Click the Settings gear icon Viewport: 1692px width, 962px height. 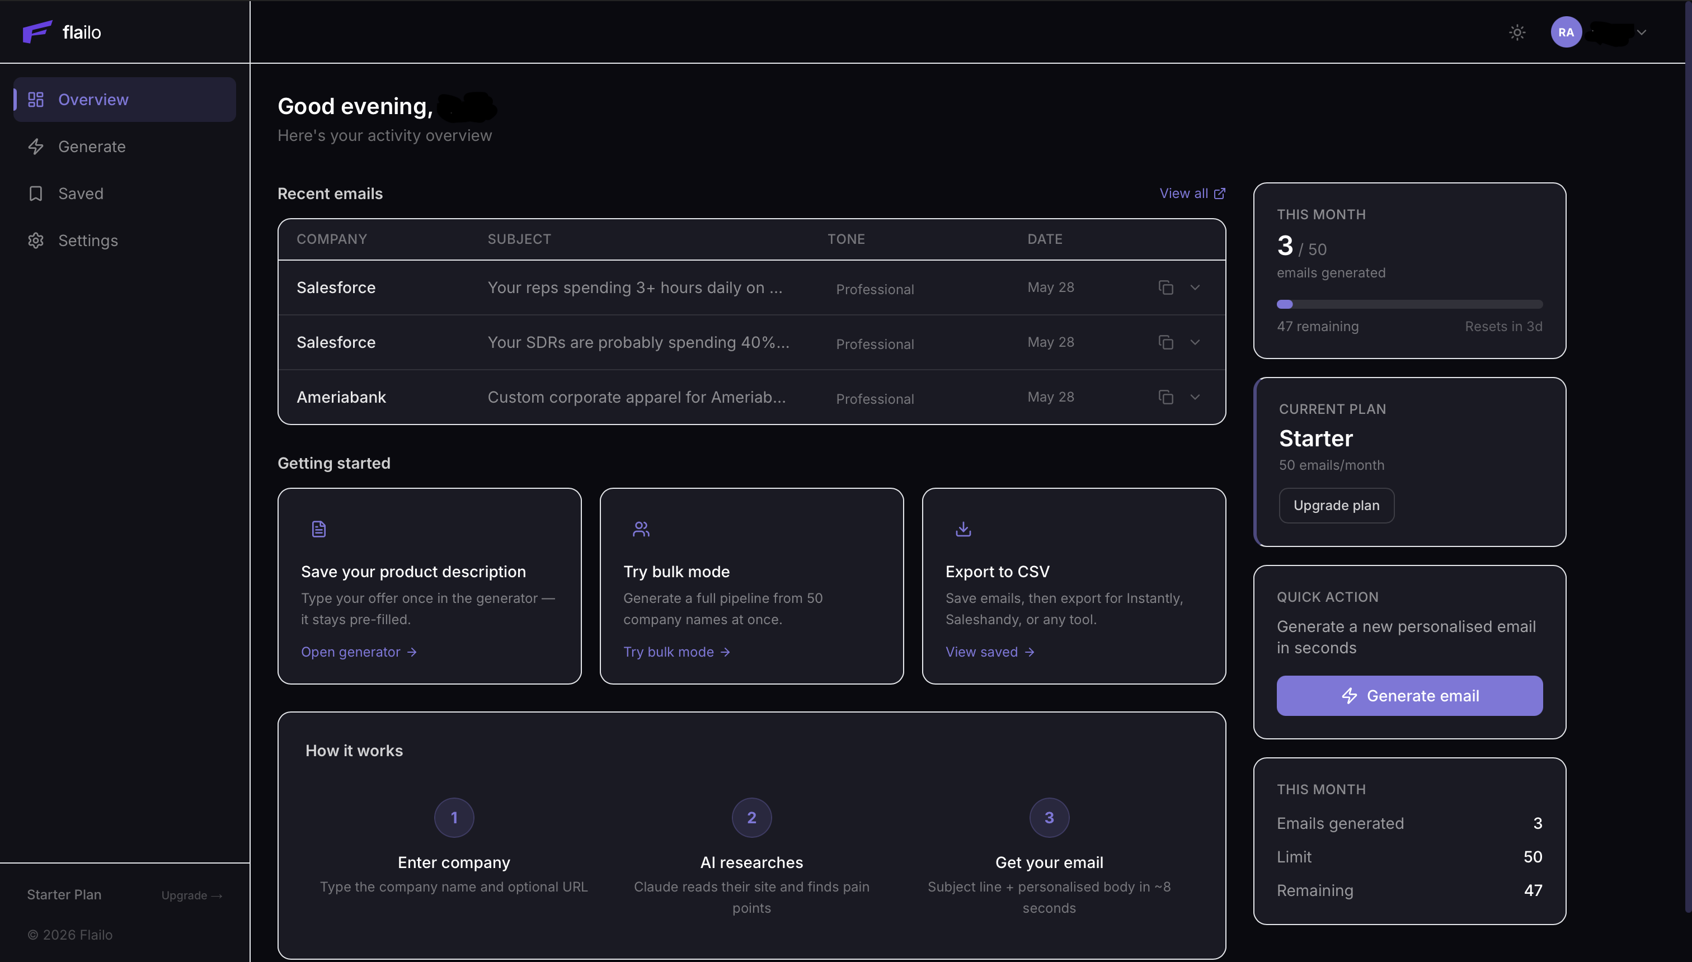[x=36, y=240]
